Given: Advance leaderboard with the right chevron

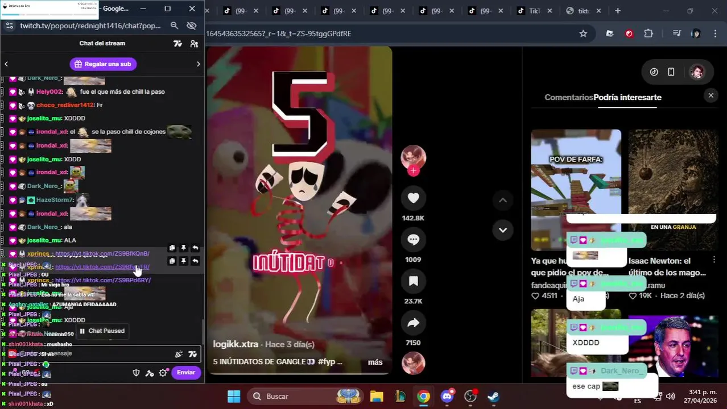Looking at the screenshot, I should pyautogui.click(x=199, y=64).
